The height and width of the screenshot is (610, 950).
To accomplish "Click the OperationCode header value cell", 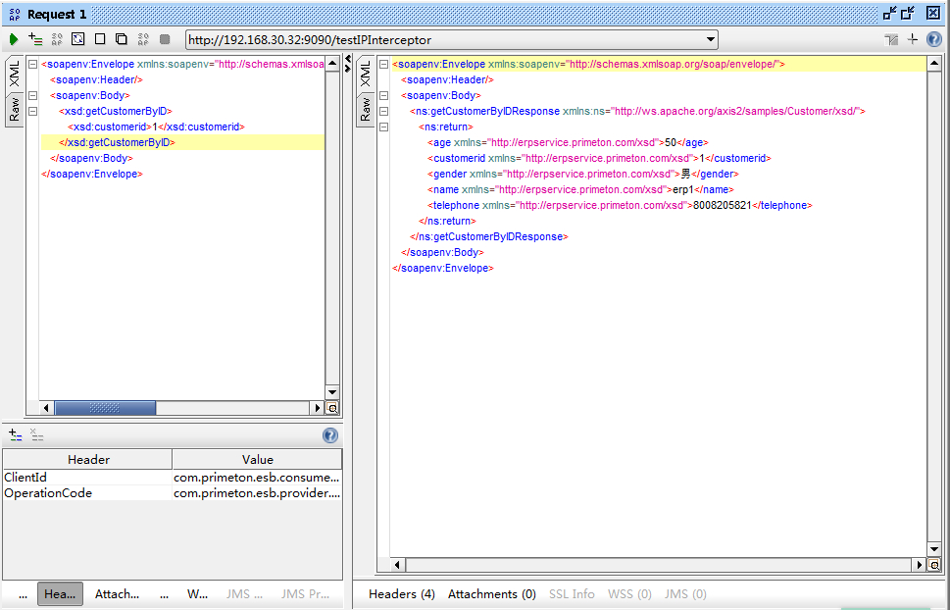I will 257,493.
